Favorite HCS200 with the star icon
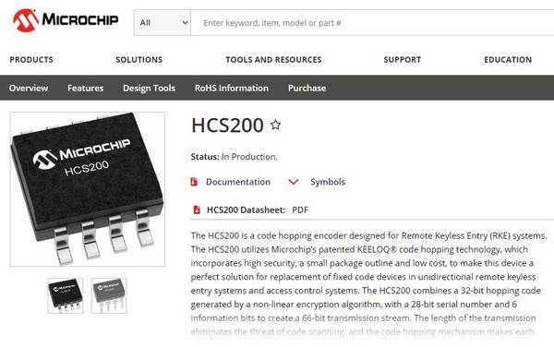Screen dimensions: 554x347 point(275,125)
